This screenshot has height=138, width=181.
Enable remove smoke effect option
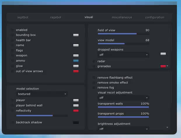pos(94,83)
